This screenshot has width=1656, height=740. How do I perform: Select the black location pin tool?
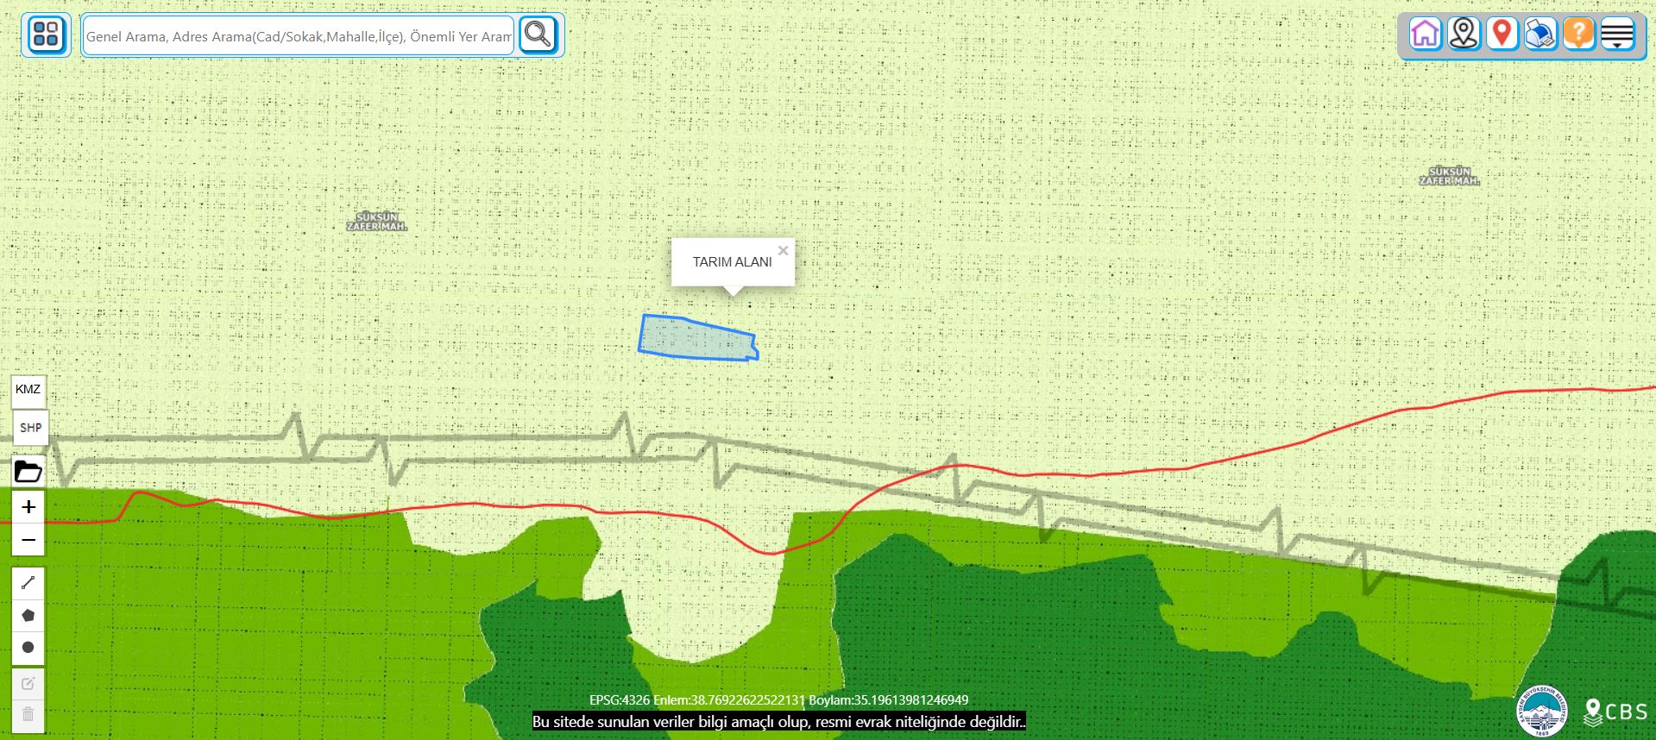point(1464,34)
